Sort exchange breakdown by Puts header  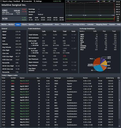pos(104,31)
